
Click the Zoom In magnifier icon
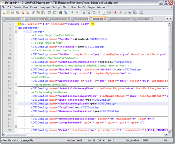point(72,12)
